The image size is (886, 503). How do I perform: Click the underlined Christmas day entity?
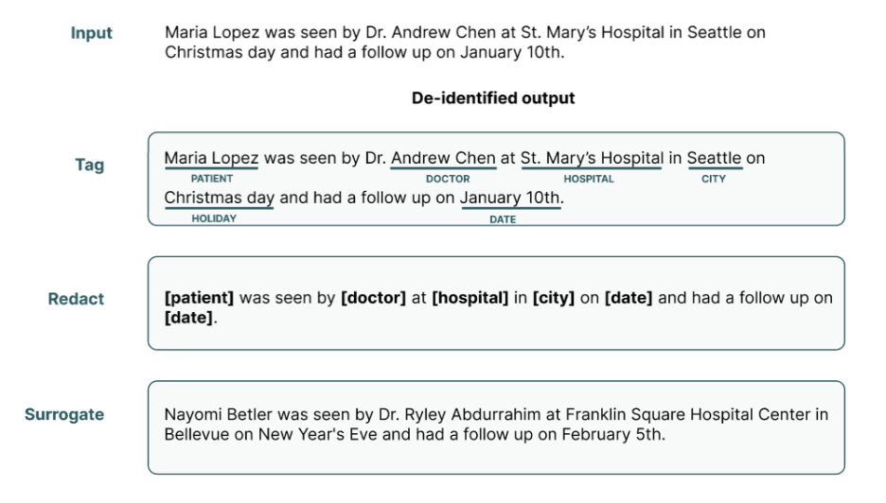pyautogui.click(x=220, y=199)
